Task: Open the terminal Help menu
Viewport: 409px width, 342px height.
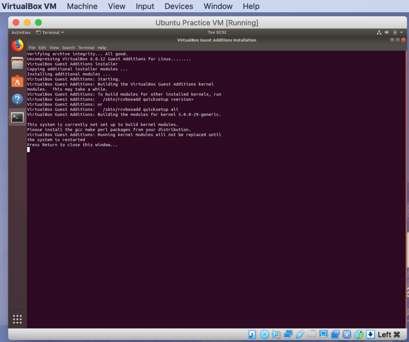Action: [x=102, y=47]
